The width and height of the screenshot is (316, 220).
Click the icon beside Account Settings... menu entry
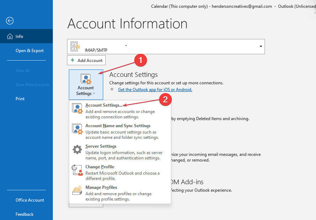pyautogui.click(x=77, y=109)
